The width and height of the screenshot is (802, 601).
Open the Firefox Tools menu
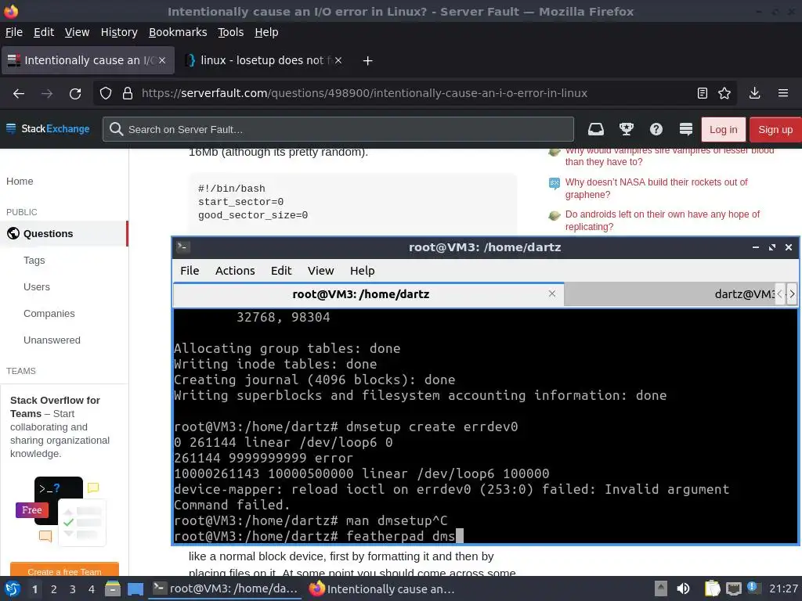[231, 32]
